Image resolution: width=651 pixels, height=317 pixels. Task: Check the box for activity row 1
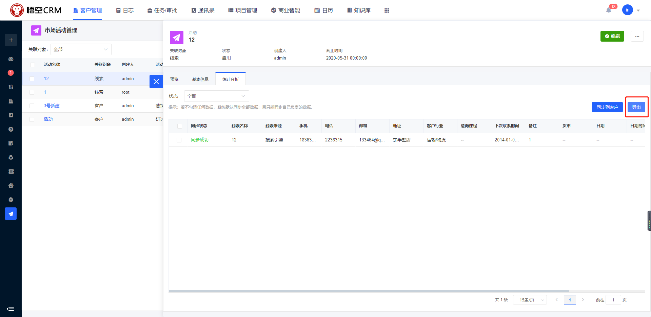click(32, 92)
